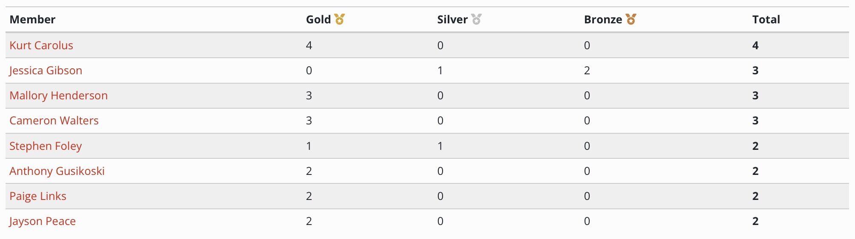Image resolution: width=855 pixels, height=239 pixels.
Task: Visit Mallory Henderson's member page
Action: [x=59, y=96]
